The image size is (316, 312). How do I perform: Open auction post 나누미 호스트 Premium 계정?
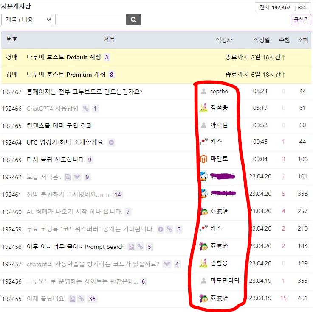point(66,75)
